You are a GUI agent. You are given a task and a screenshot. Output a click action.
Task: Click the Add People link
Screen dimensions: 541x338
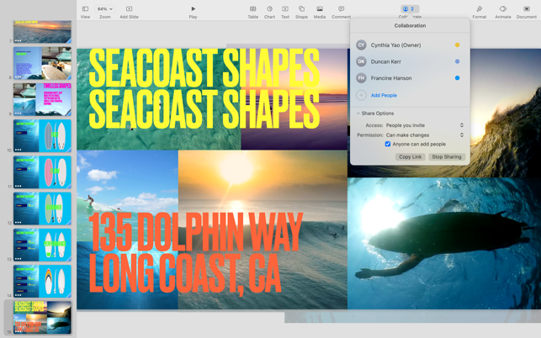pos(384,95)
